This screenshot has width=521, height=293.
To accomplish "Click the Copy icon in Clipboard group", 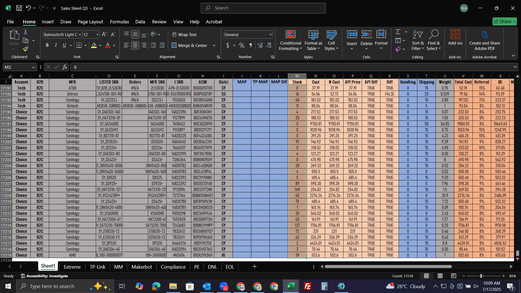I will 26,41.
